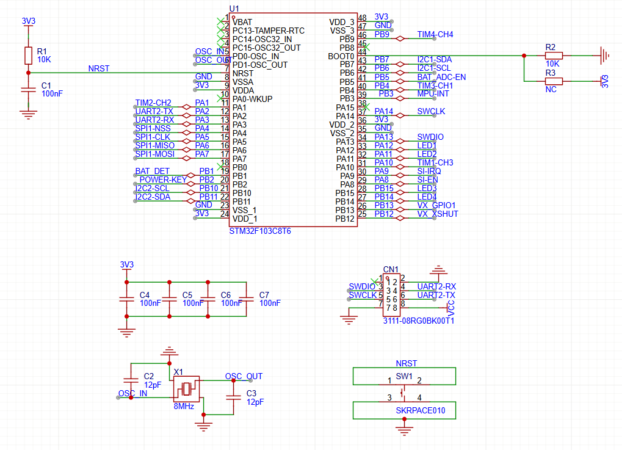Select the 8MHz crystal X1 symbol
The width and height of the screenshot is (622, 450).
point(186,387)
